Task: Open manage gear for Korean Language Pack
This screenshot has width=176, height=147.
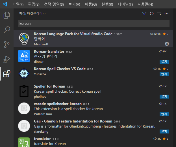Action: click(x=167, y=44)
